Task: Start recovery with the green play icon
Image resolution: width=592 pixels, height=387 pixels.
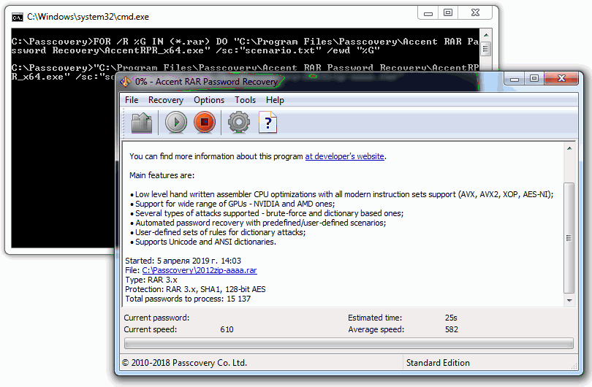Action: (x=175, y=123)
